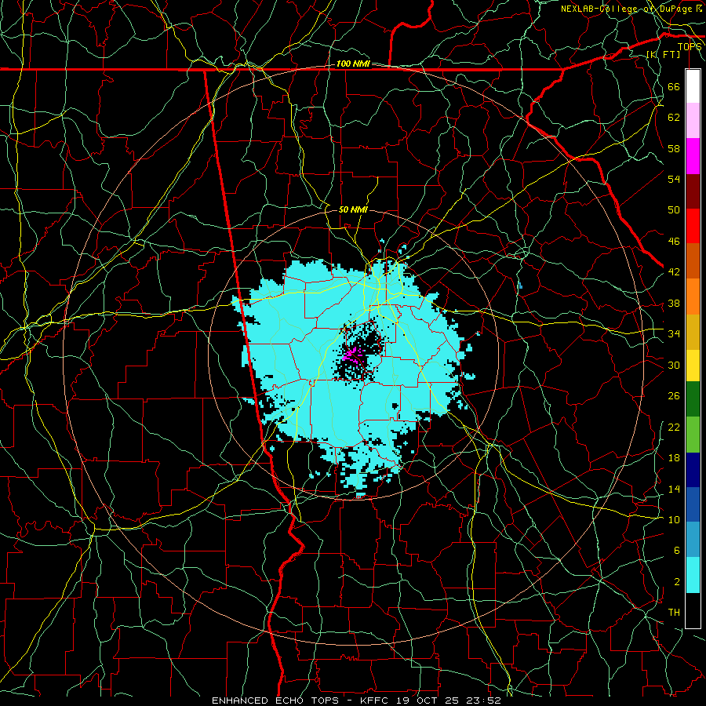The height and width of the screenshot is (706, 706).
Task: Click the "62" scale label
Action: point(674,118)
